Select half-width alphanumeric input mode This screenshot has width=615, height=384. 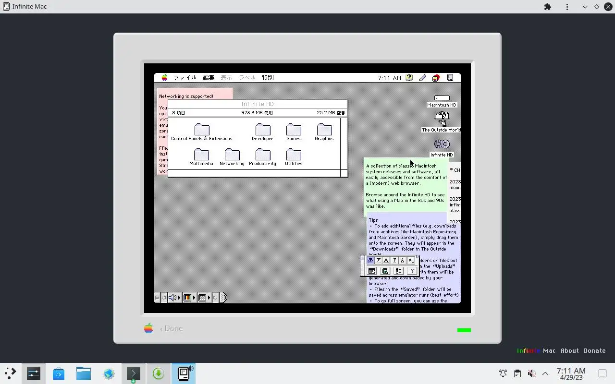point(403,260)
